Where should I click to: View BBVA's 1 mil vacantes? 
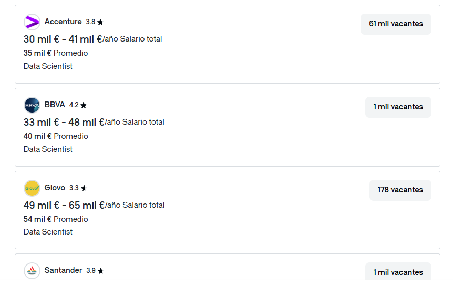point(398,107)
